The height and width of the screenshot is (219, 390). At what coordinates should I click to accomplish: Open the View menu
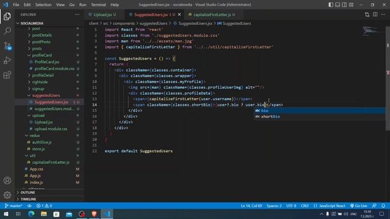[60, 5]
